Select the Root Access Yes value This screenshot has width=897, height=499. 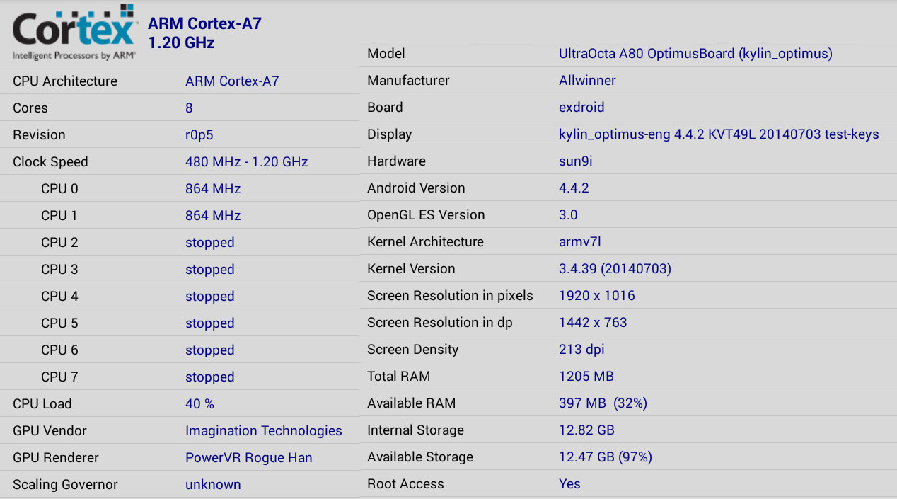pos(569,483)
